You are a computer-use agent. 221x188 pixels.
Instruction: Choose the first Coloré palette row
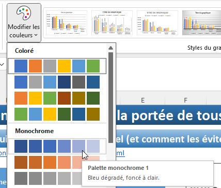point(57,66)
